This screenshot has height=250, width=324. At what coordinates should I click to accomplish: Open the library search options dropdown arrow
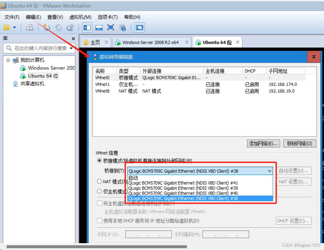[71, 48]
